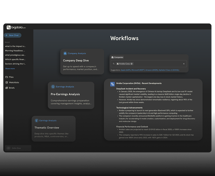Image resolution: width=215 pixels, height=176 pixels.
Task: Select suggestion Microsoft (MSFT)
Action: point(138,70)
